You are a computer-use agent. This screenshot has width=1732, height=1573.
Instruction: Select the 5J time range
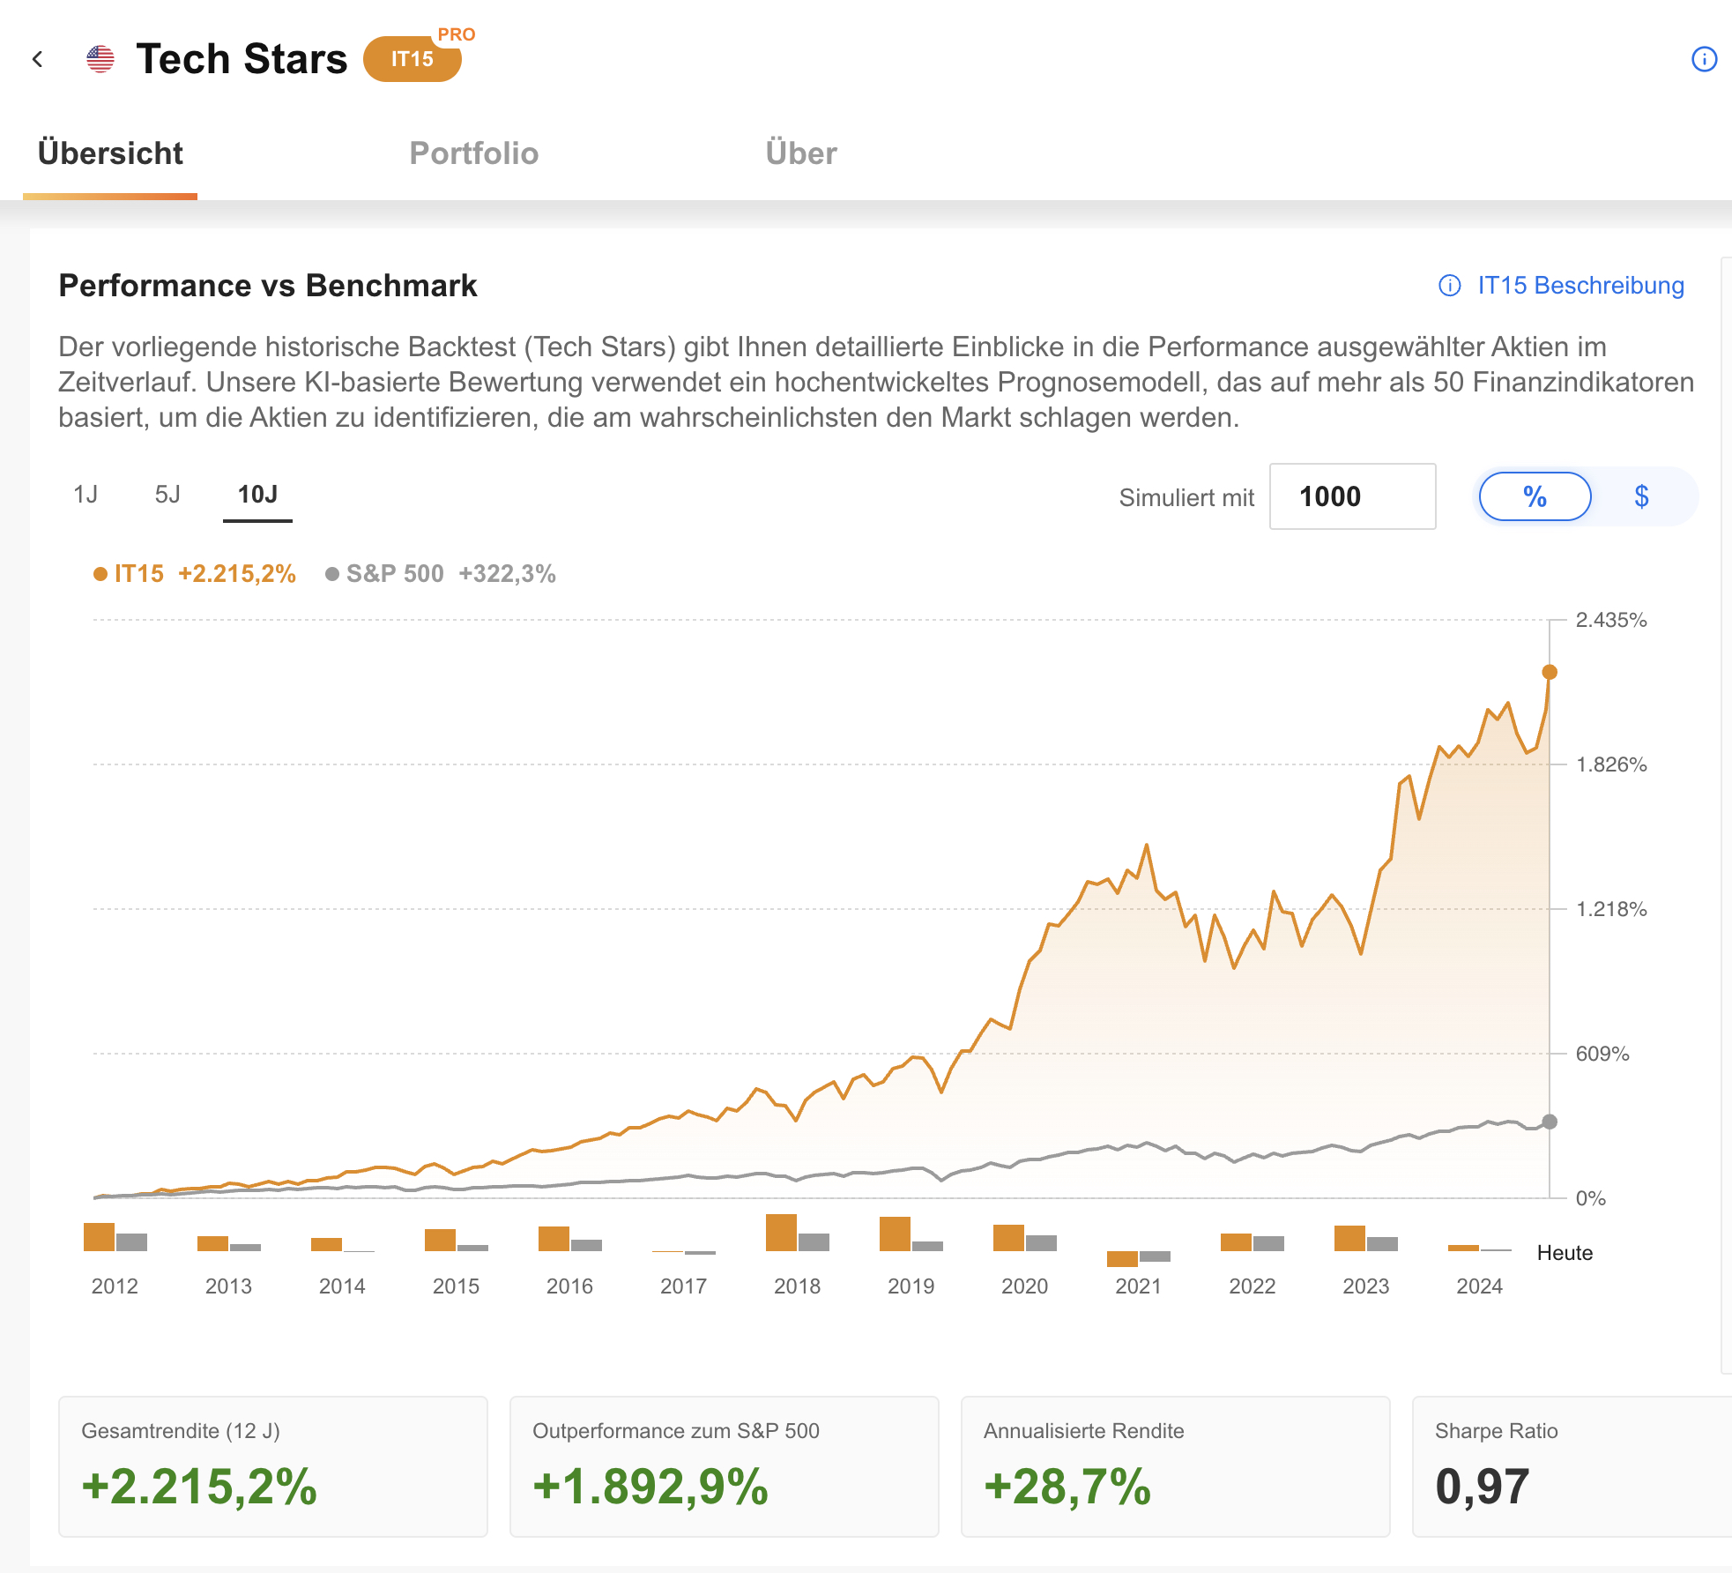pos(167,495)
